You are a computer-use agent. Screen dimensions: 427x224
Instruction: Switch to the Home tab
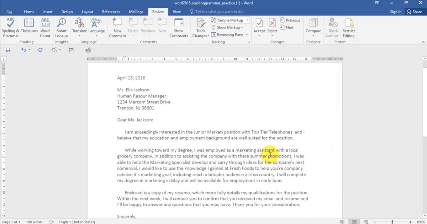click(x=29, y=12)
